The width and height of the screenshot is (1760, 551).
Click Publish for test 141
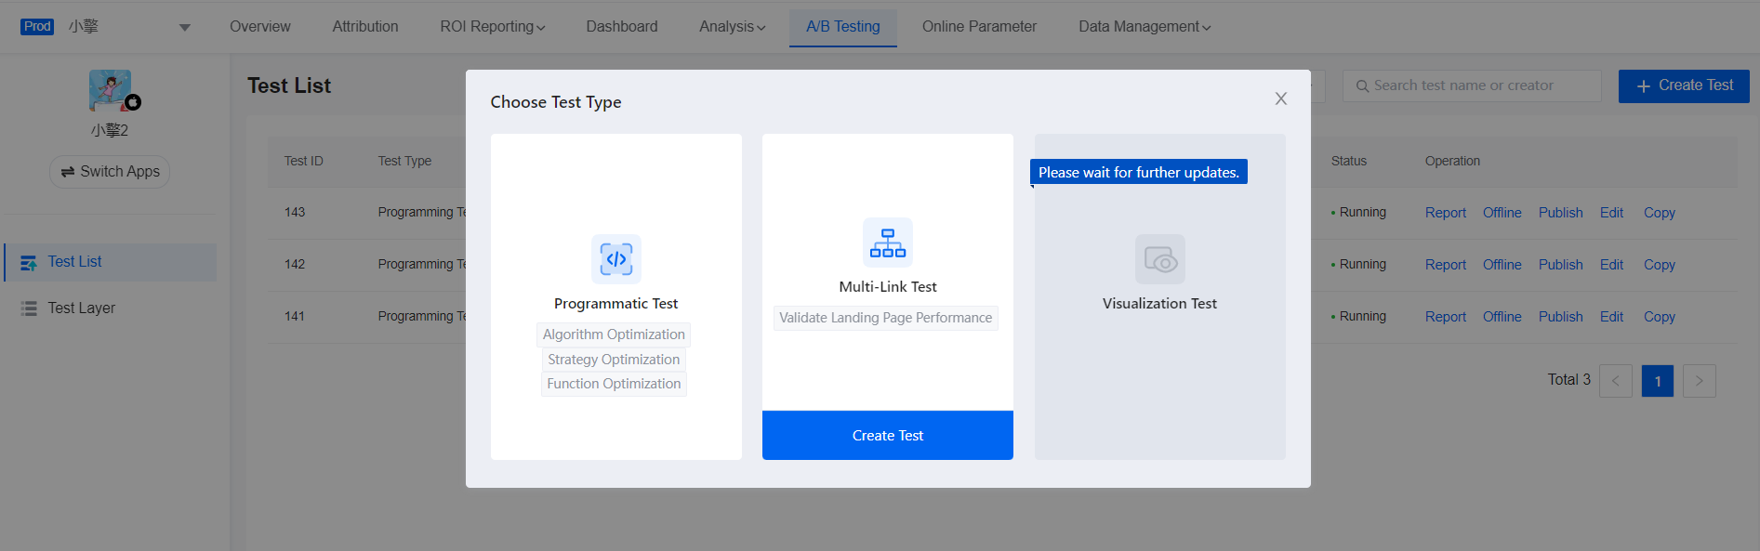pyautogui.click(x=1560, y=317)
